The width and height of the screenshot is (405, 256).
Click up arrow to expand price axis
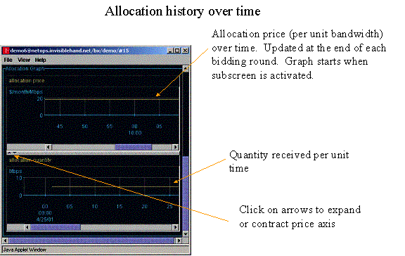click(9, 153)
